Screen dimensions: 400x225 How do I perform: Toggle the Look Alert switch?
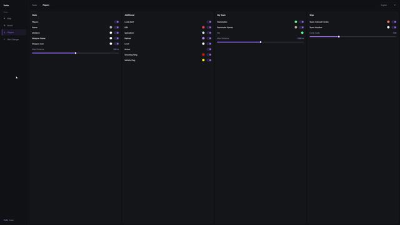(x=209, y=22)
